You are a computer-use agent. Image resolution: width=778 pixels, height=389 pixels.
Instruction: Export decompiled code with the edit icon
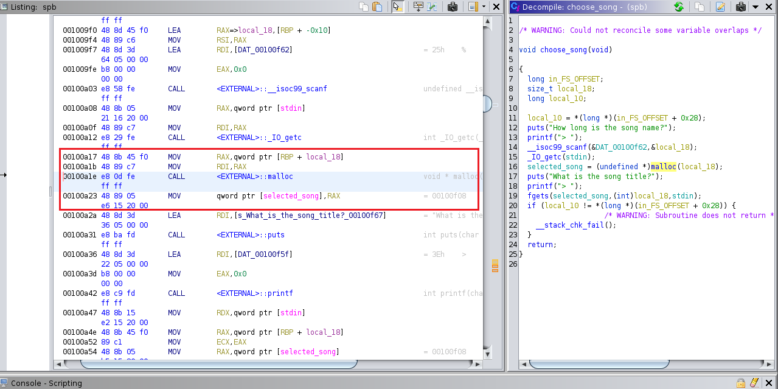(720, 7)
